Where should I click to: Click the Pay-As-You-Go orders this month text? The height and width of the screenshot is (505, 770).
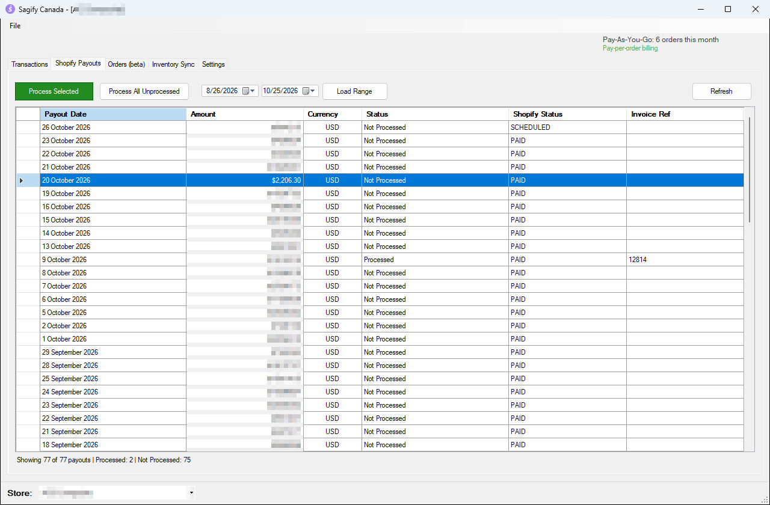[661, 40]
